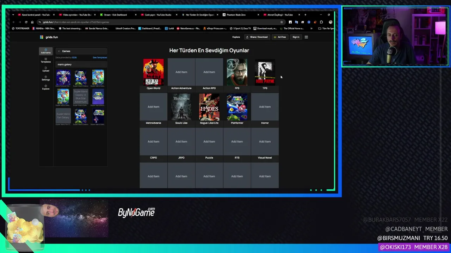The height and width of the screenshot is (253, 451).
Task: Open the S Sport 2 Zeus TV bookmark
Action: (240, 28)
